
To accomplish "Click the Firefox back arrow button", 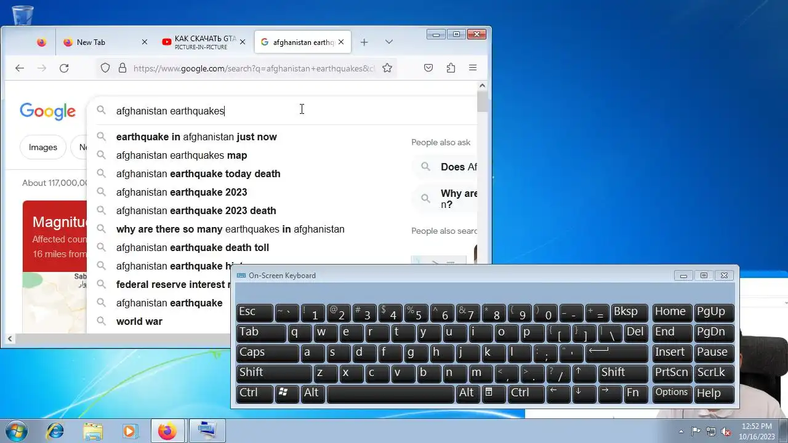I will point(20,68).
